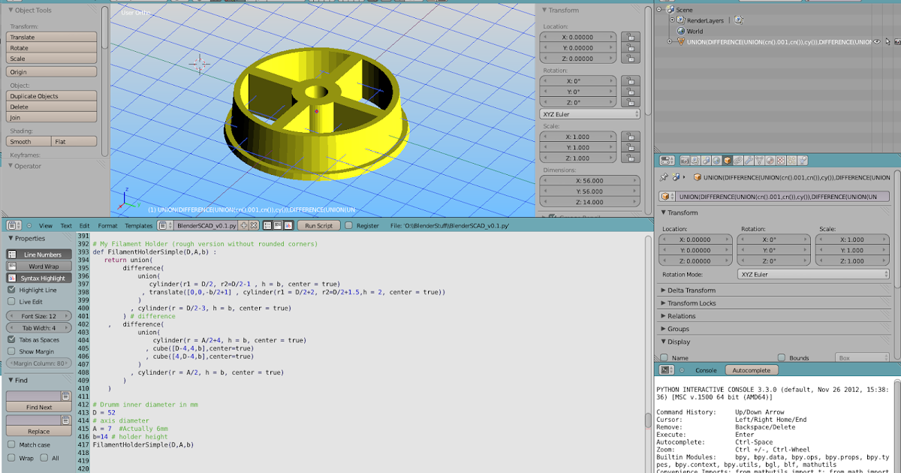Click the Run Script button
The image size is (901, 473).
coord(321,225)
